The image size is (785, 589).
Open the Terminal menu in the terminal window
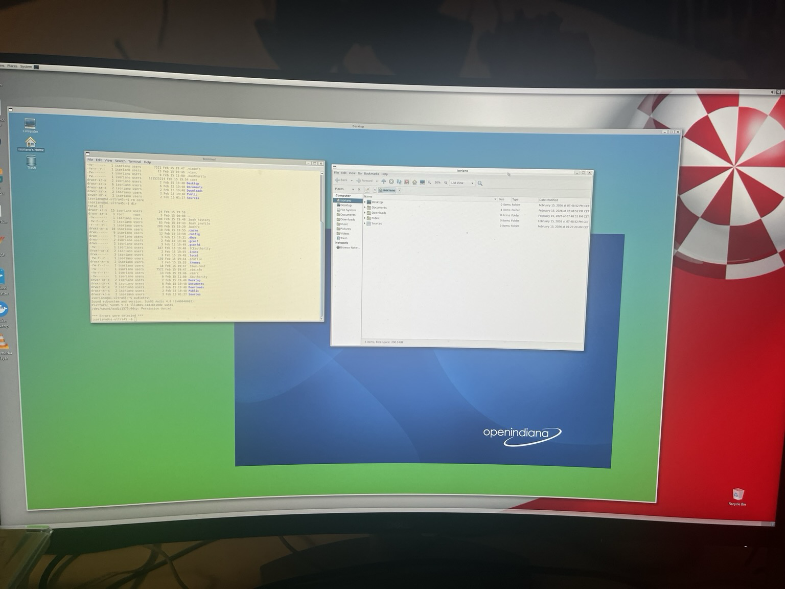(134, 162)
